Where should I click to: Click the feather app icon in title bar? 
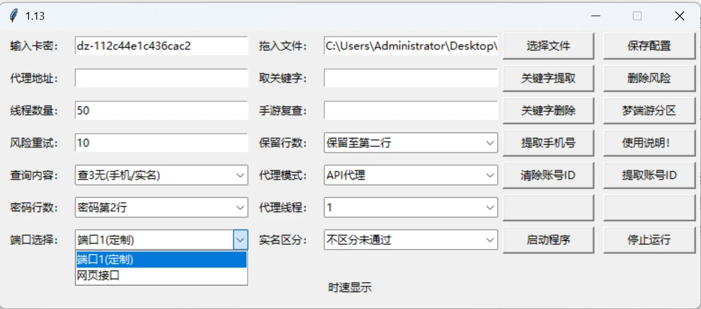click(14, 16)
